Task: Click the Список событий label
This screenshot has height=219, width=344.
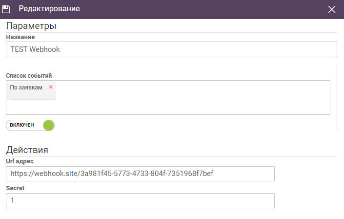Action: (x=29, y=75)
